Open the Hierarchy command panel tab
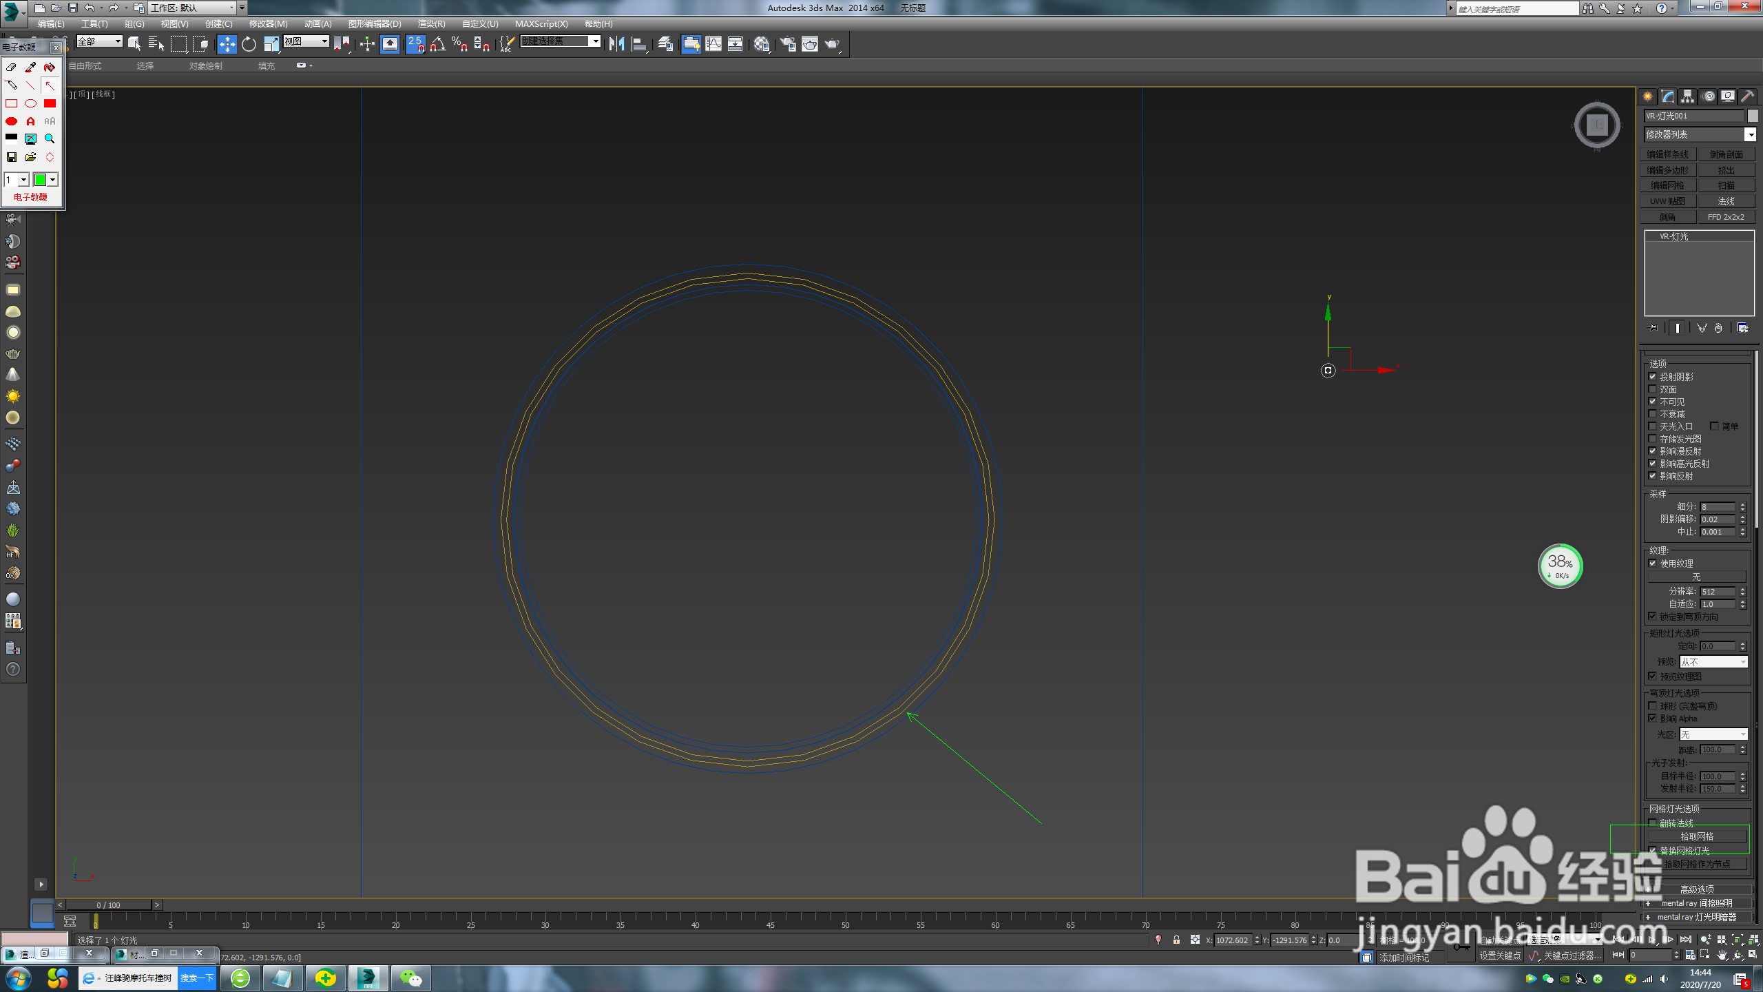Viewport: 1763px width, 992px height. coord(1687,96)
